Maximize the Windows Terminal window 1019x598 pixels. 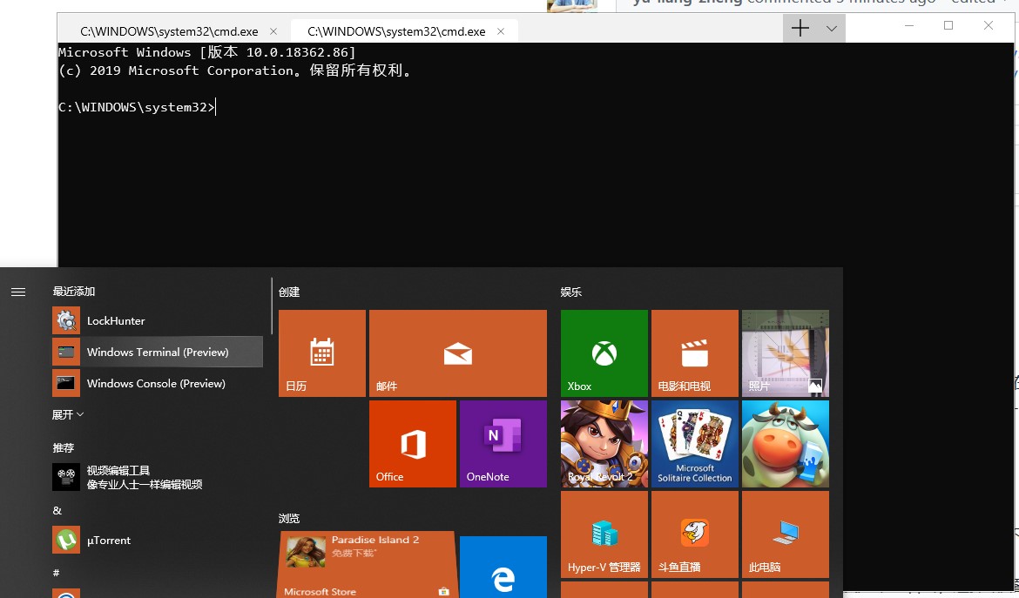(x=948, y=26)
